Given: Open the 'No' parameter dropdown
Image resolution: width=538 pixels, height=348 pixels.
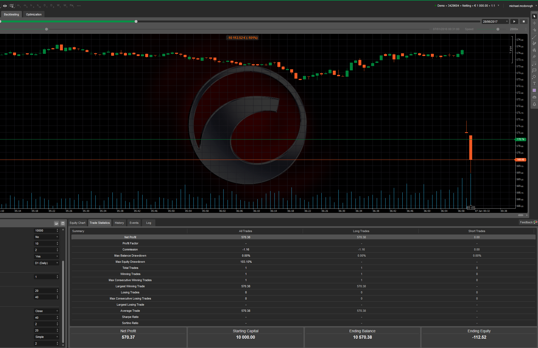Looking at the screenshot, I should coord(46,237).
